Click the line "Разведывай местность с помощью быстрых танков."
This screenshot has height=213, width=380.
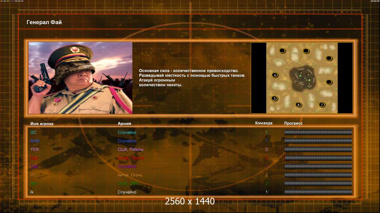point(192,75)
